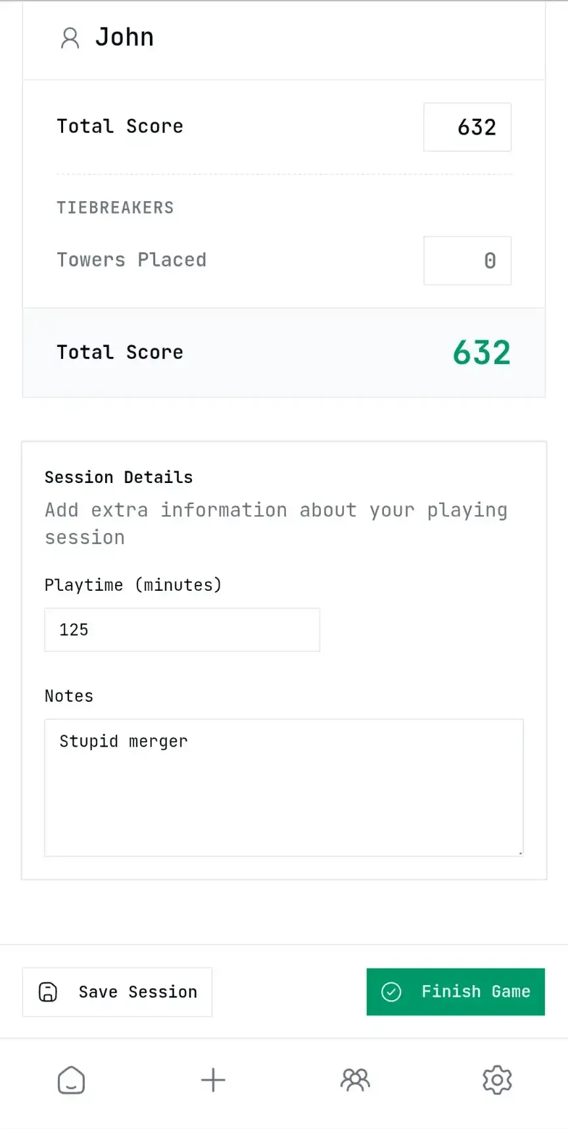Image resolution: width=568 pixels, height=1129 pixels.
Task: Open the Home screen from bottom navigation
Action: 71,1080
